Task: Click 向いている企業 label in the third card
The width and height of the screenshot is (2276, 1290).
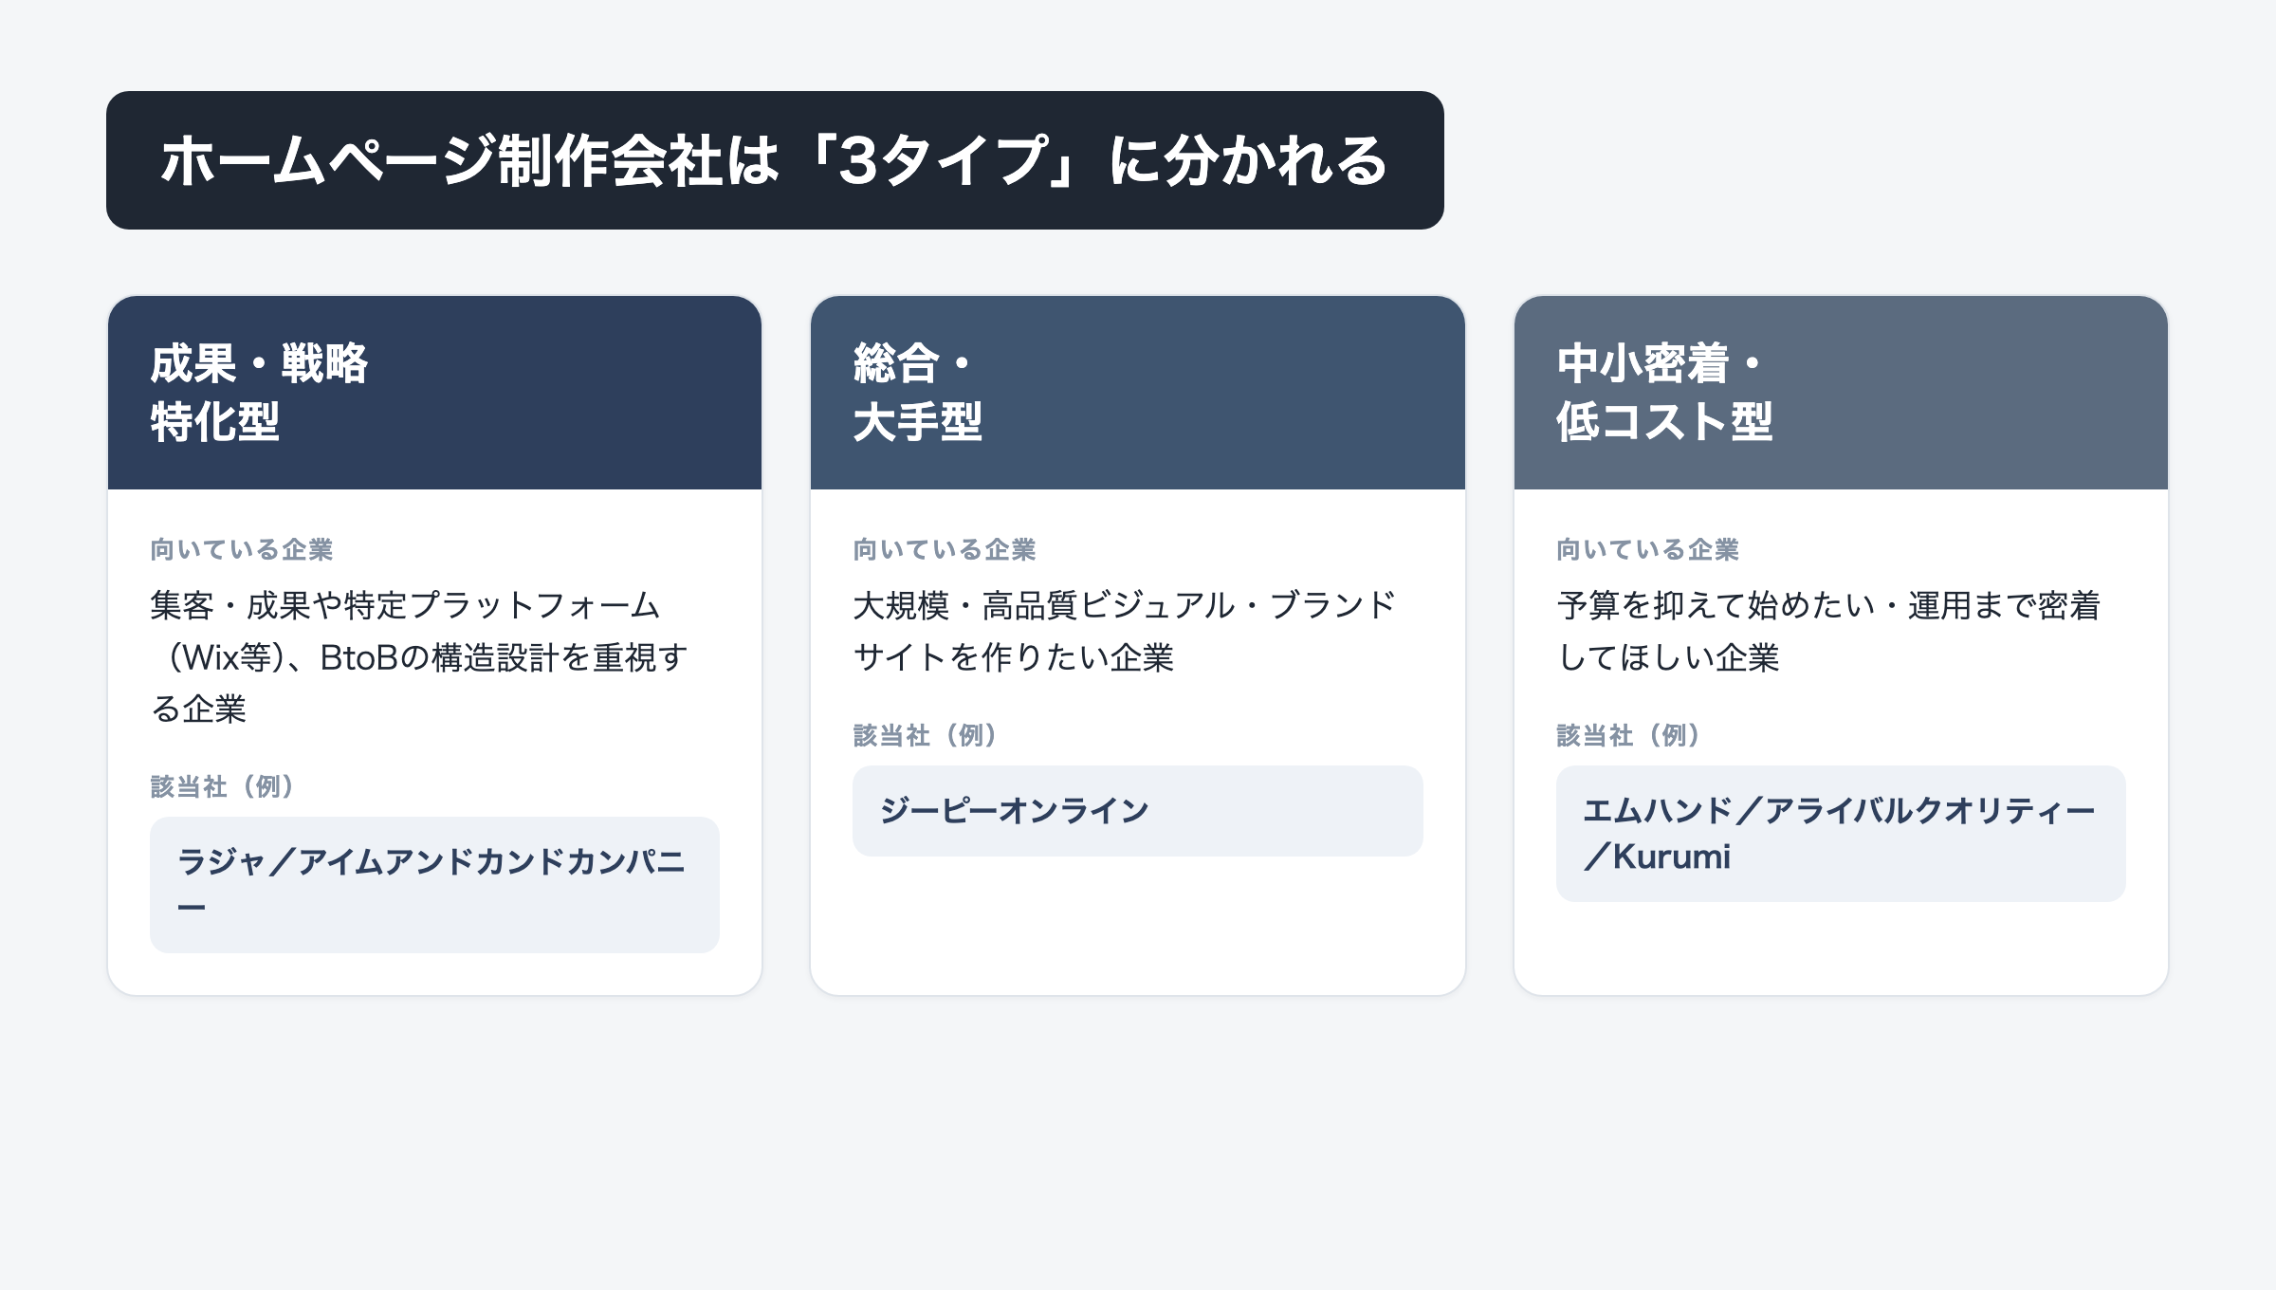Action: pyautogui.click(x=1648, y=549)
